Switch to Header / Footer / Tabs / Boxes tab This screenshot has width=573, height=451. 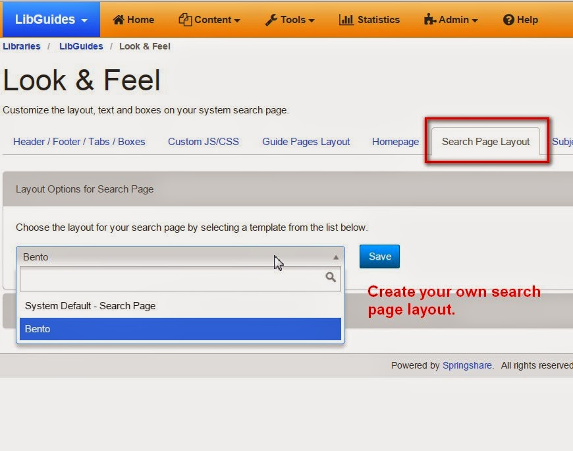[79, 142]
